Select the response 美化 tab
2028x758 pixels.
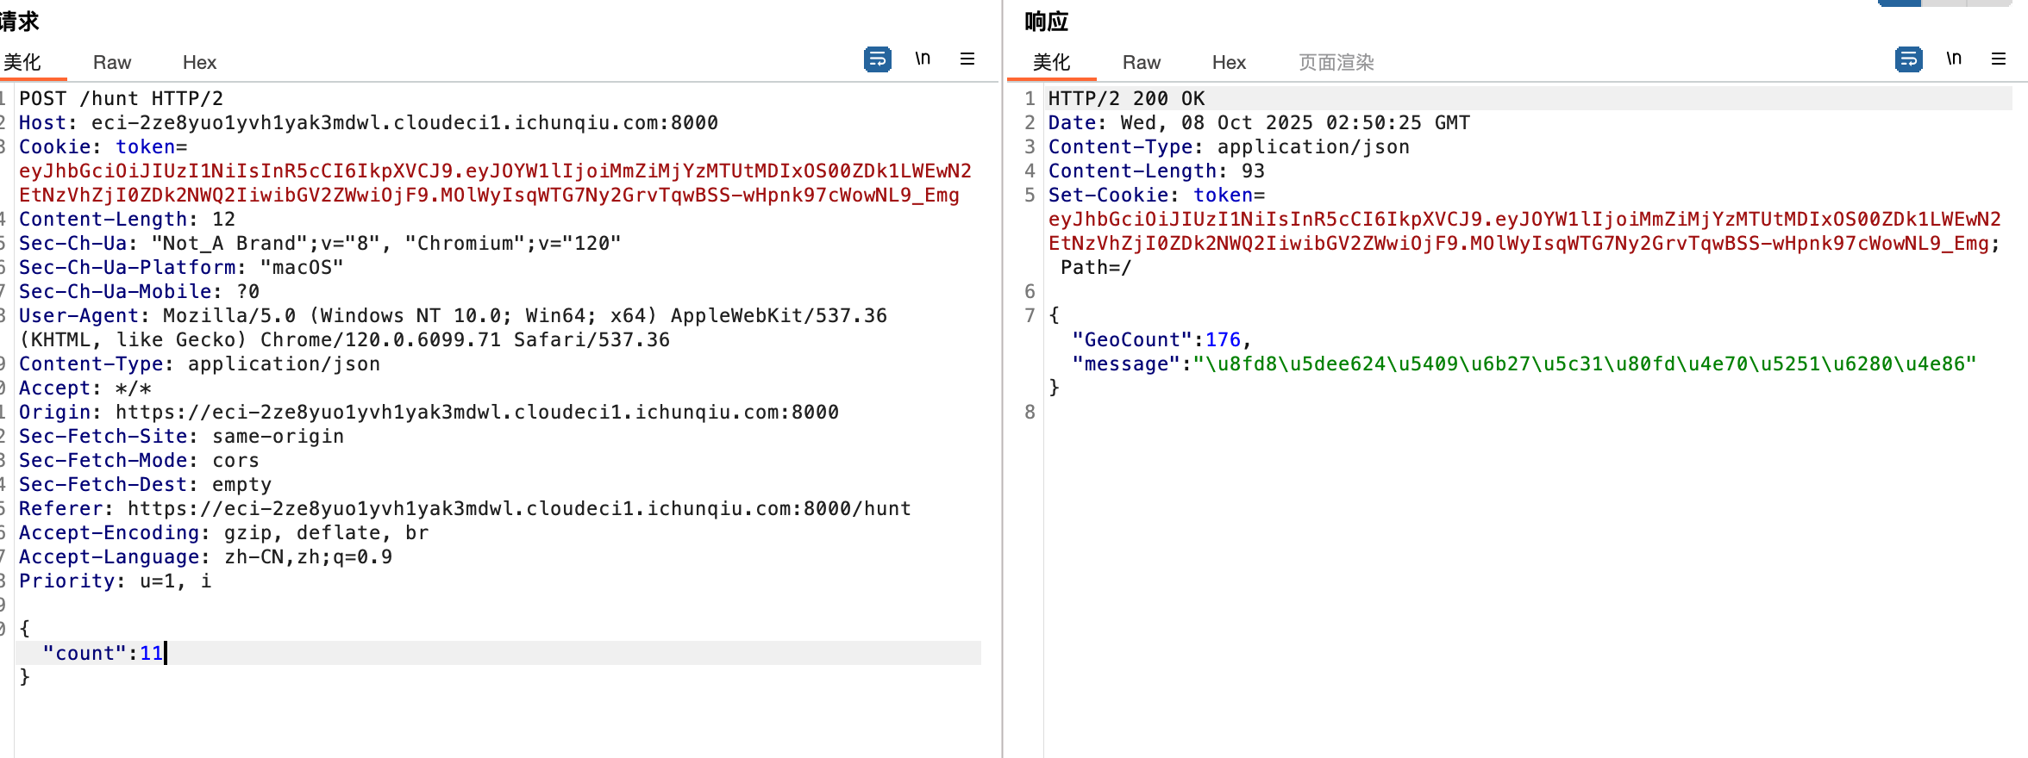[x=1051, y=62]
